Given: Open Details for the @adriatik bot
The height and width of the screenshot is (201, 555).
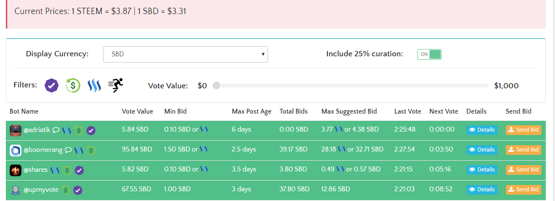Looking at the screenshot, I should [482, 130].
